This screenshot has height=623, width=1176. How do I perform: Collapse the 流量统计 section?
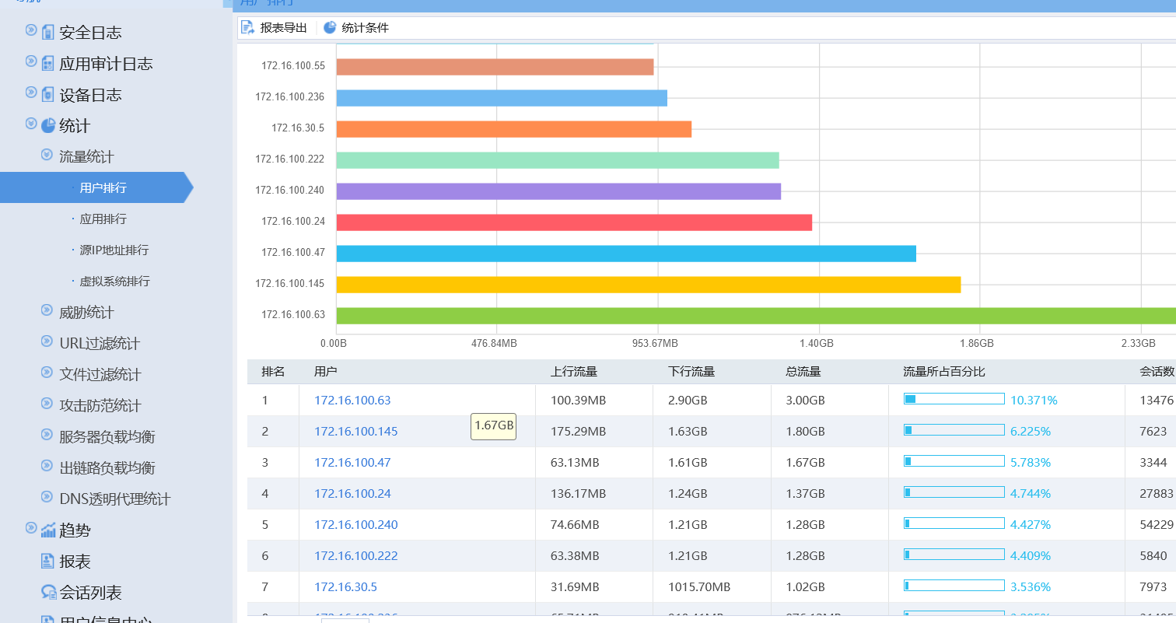[x=47, y=156]
